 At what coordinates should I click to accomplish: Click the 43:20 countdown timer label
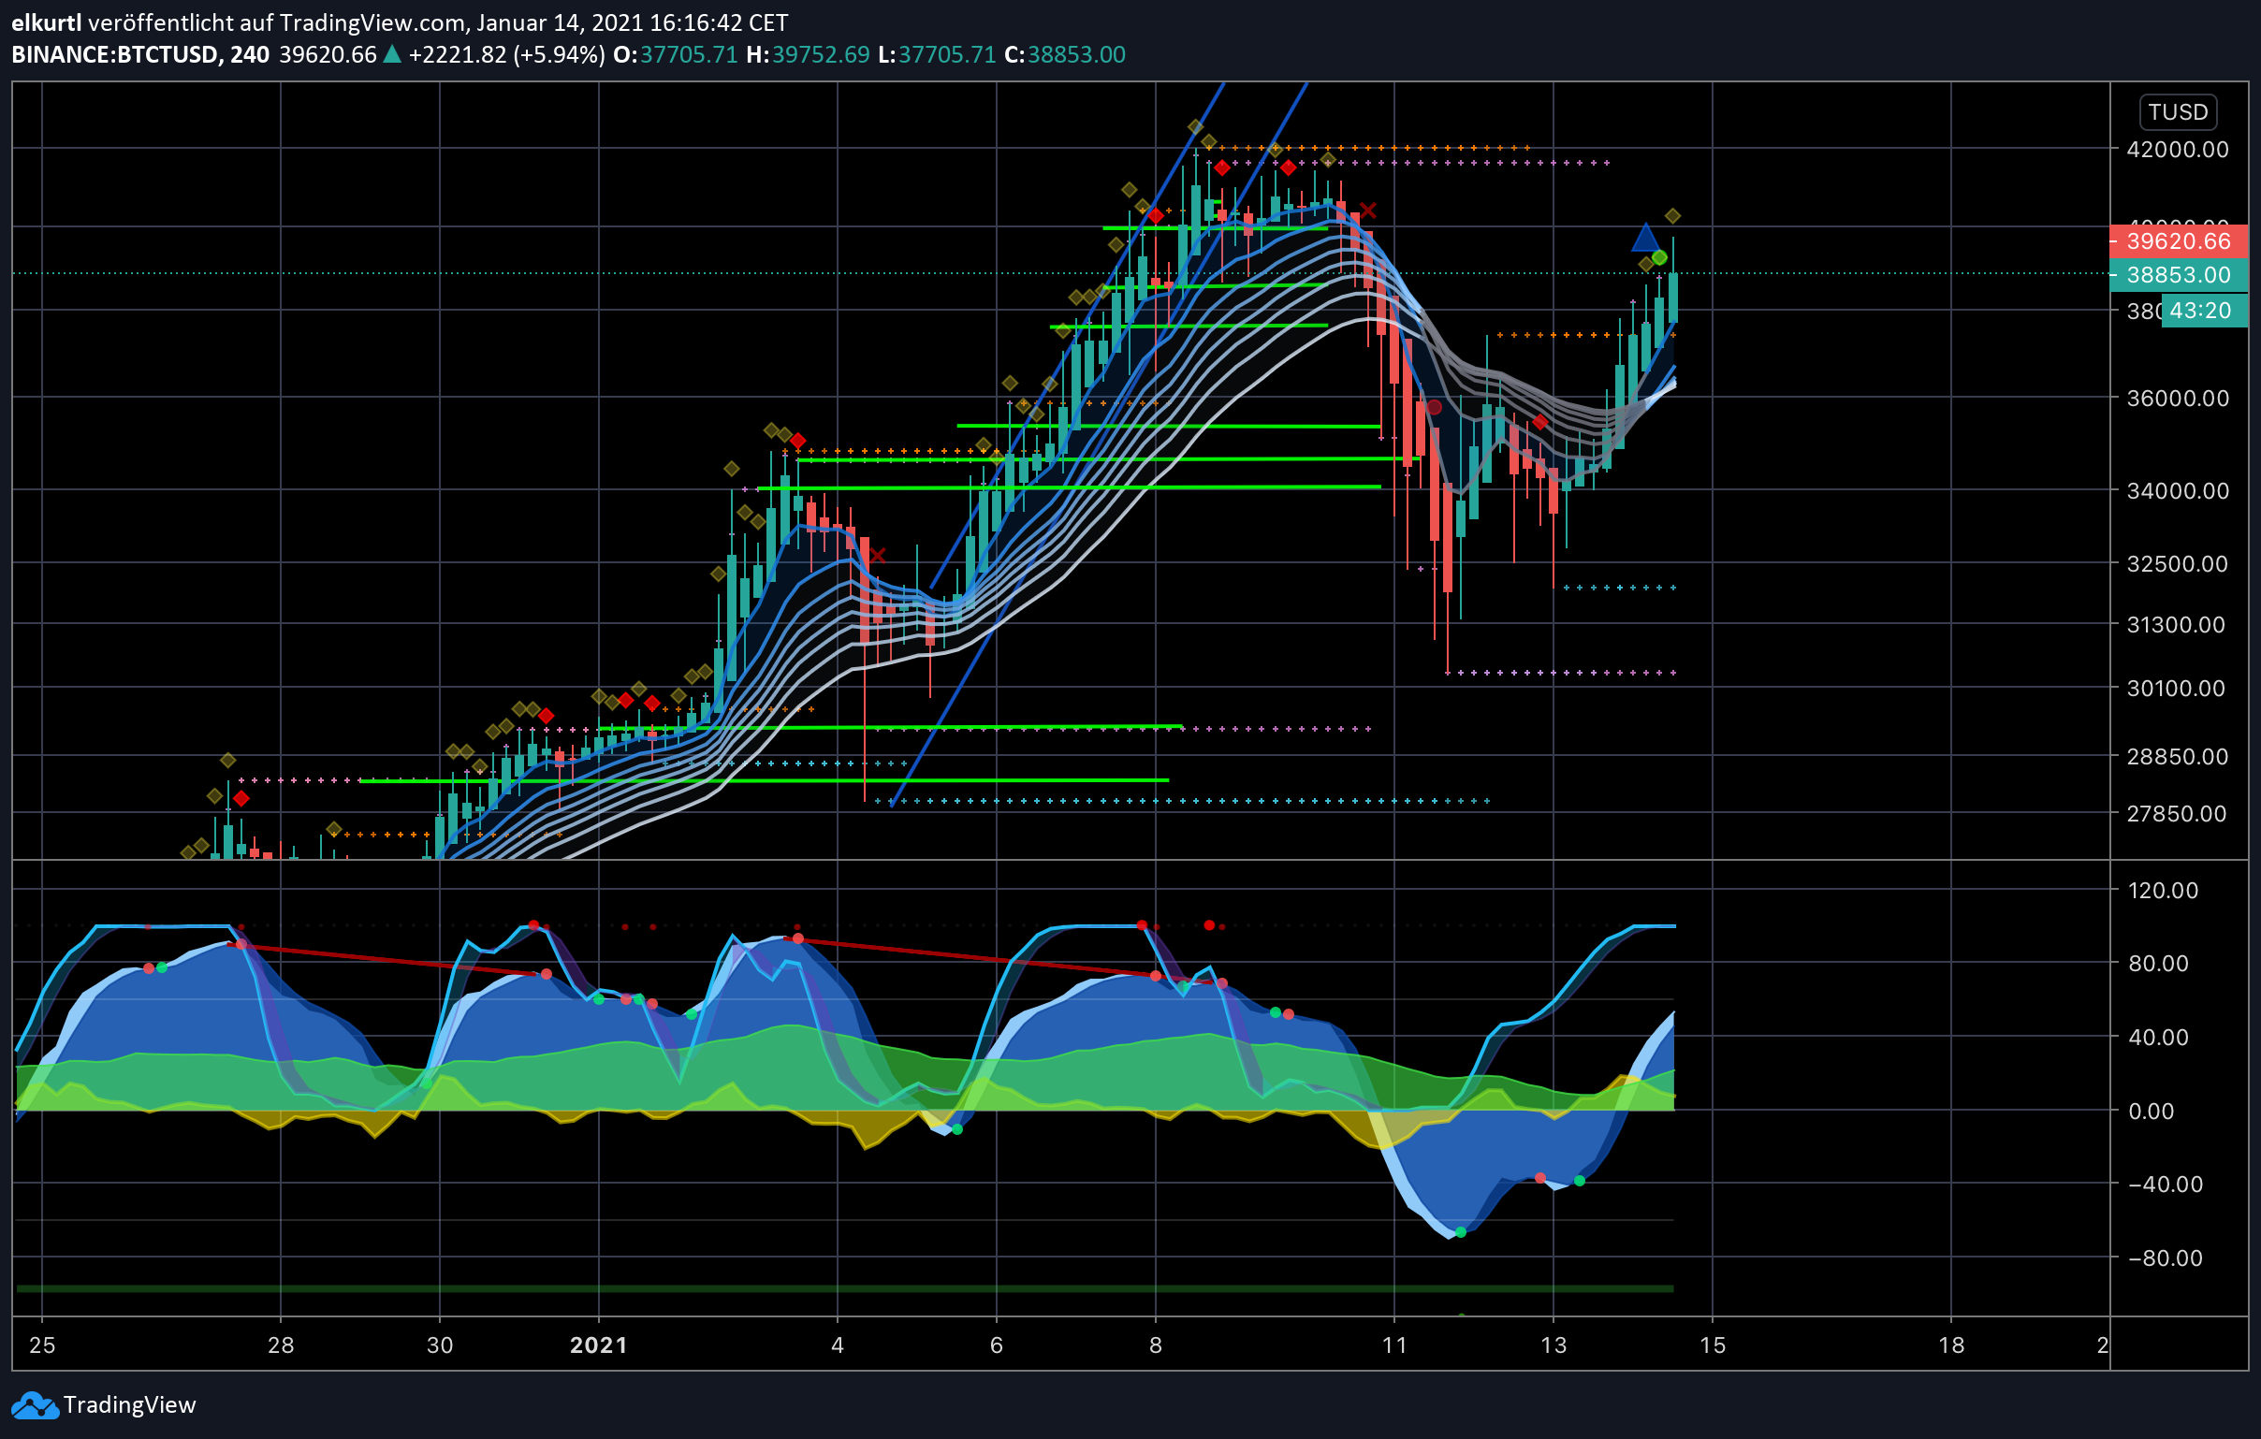(2204, 311)
